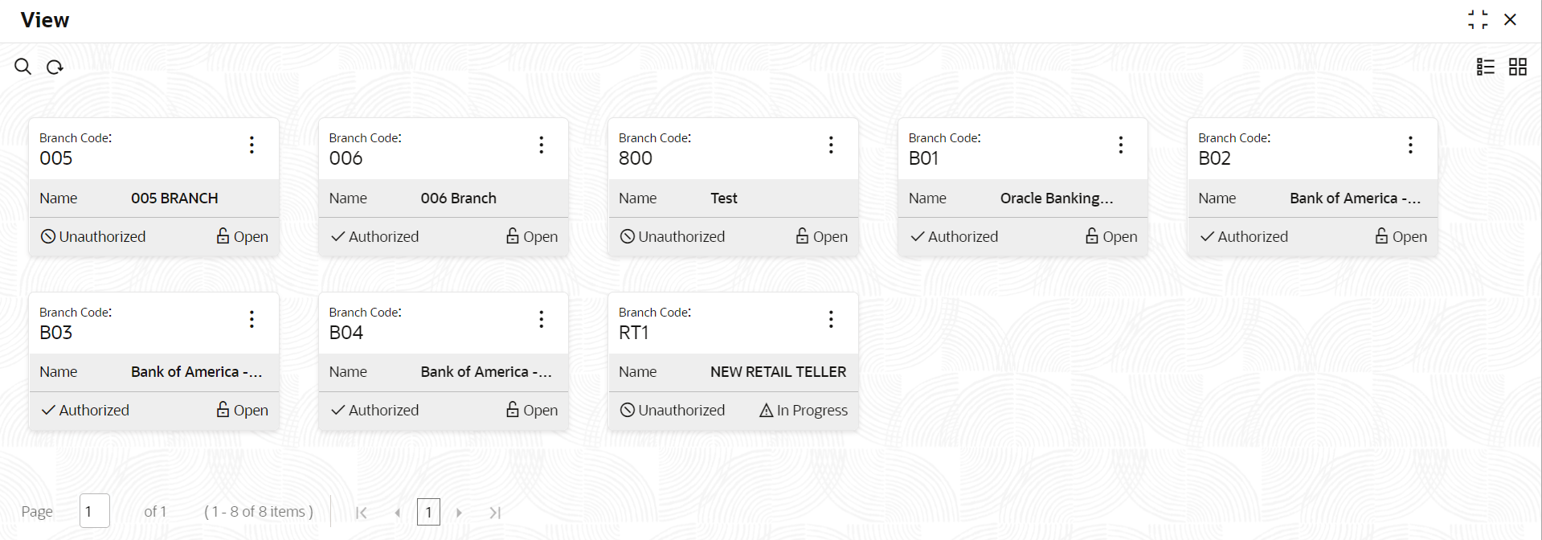Image resolution: width=1542 pixels, height=540 pixels.
Task: Go to the last page of results
Action: tap(495, 512)
